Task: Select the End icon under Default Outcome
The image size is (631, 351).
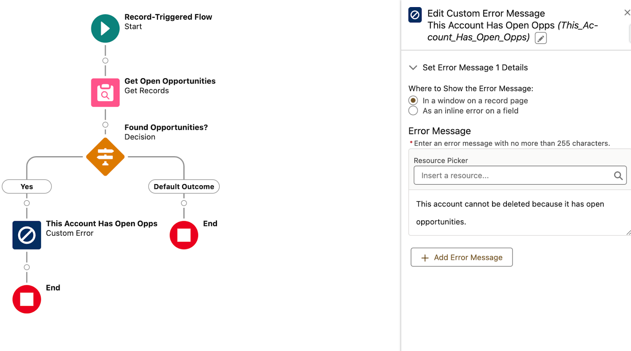Action: [184, 235]
